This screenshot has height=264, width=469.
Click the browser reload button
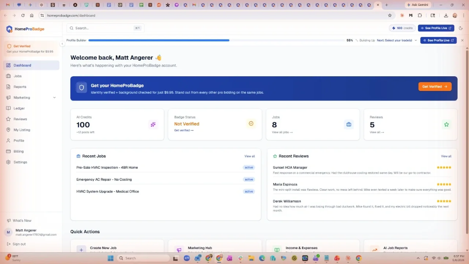[x=23, y=15]
